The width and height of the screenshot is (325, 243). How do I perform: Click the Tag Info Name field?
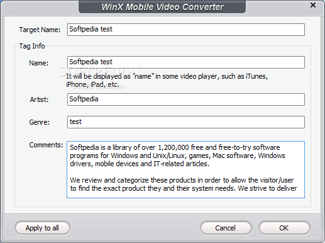pos(186,62)
